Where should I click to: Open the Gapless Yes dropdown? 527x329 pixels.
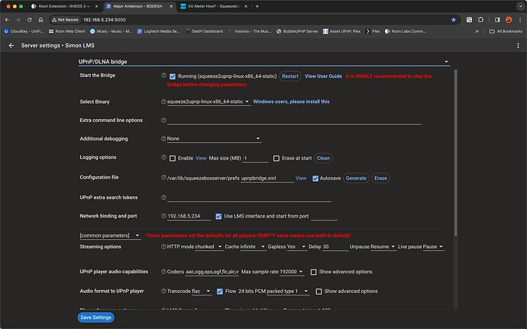click(x=297, y=247)
